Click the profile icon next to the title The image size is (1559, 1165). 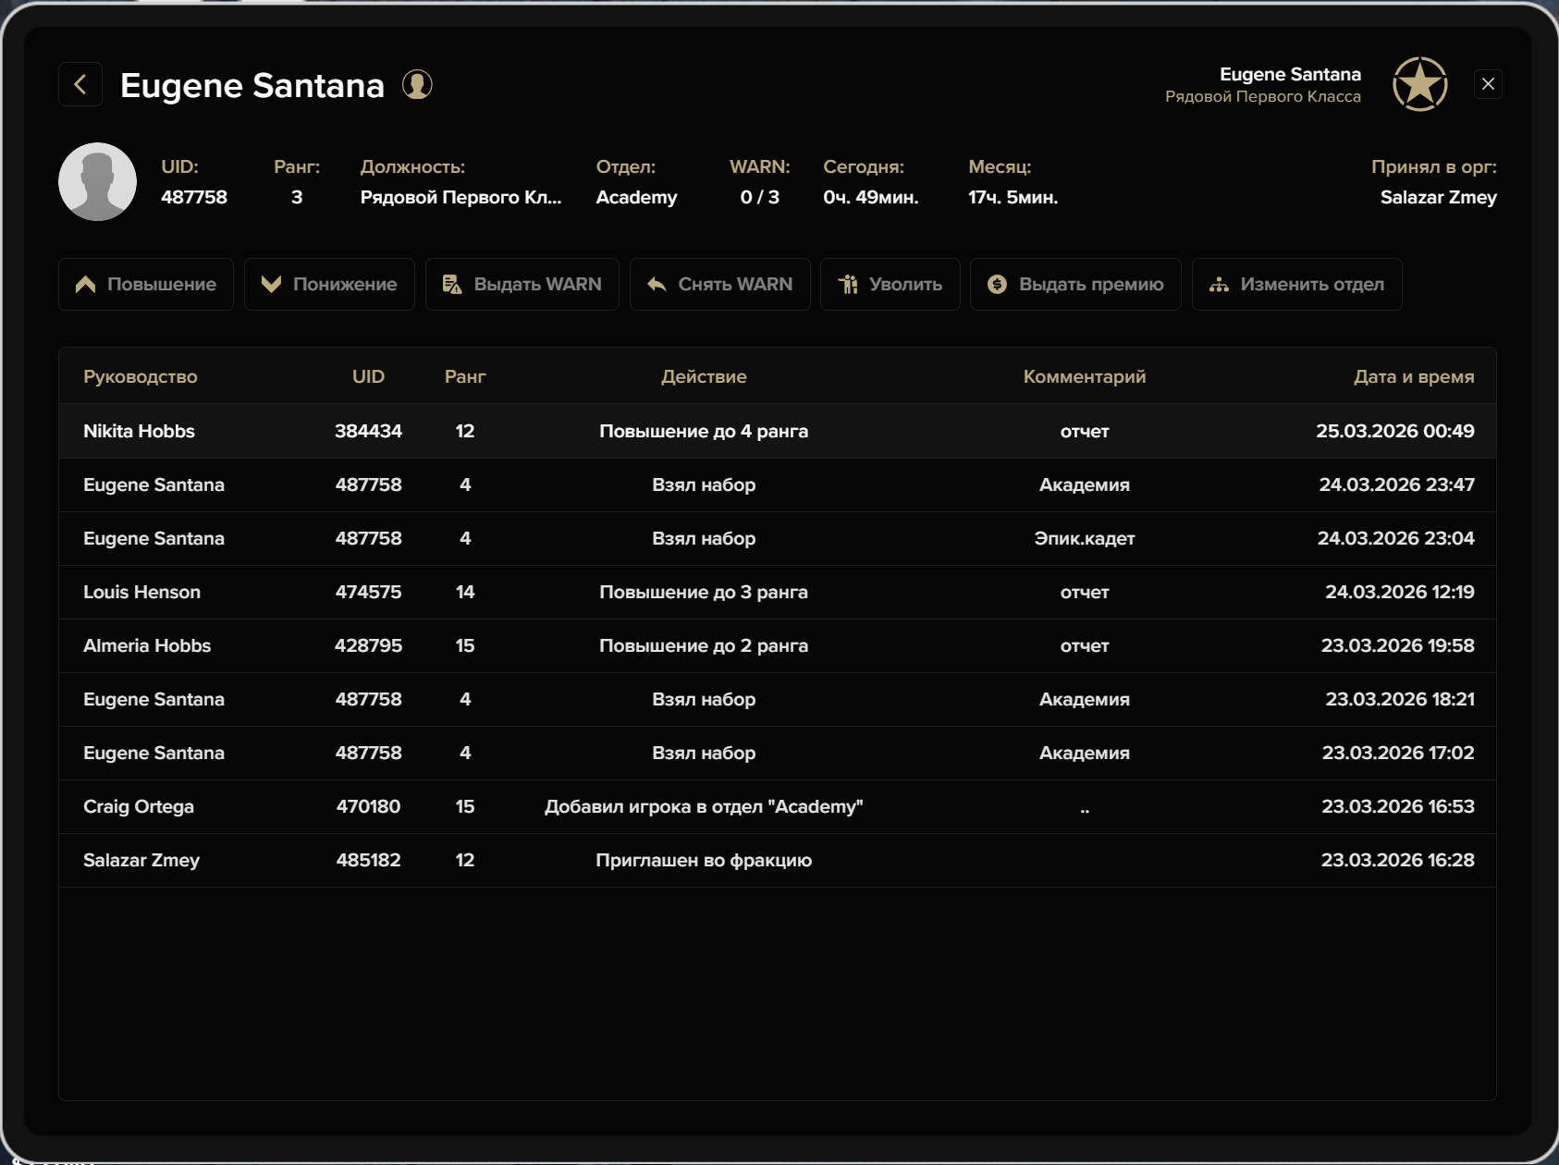coord(417,84)
